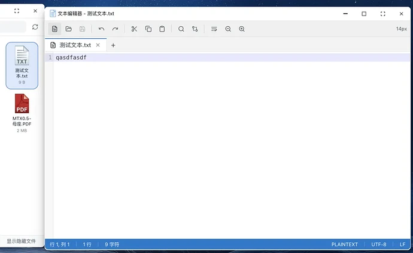Open the LF line ending selector
The width and height of the screenshot is (413, 253).
coord(402,245)
